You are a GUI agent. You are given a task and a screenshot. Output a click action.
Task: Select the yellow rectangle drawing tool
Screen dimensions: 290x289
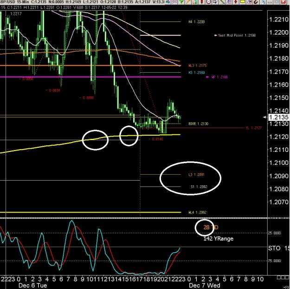[x=243, y=2]
